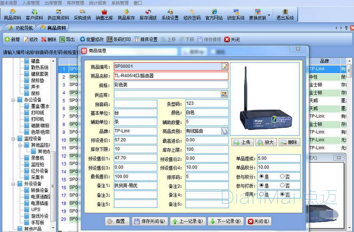354x232 pixels.
Task: Click the product router image thumbnail
Action: pyautogui.click(x=265, y=99)
